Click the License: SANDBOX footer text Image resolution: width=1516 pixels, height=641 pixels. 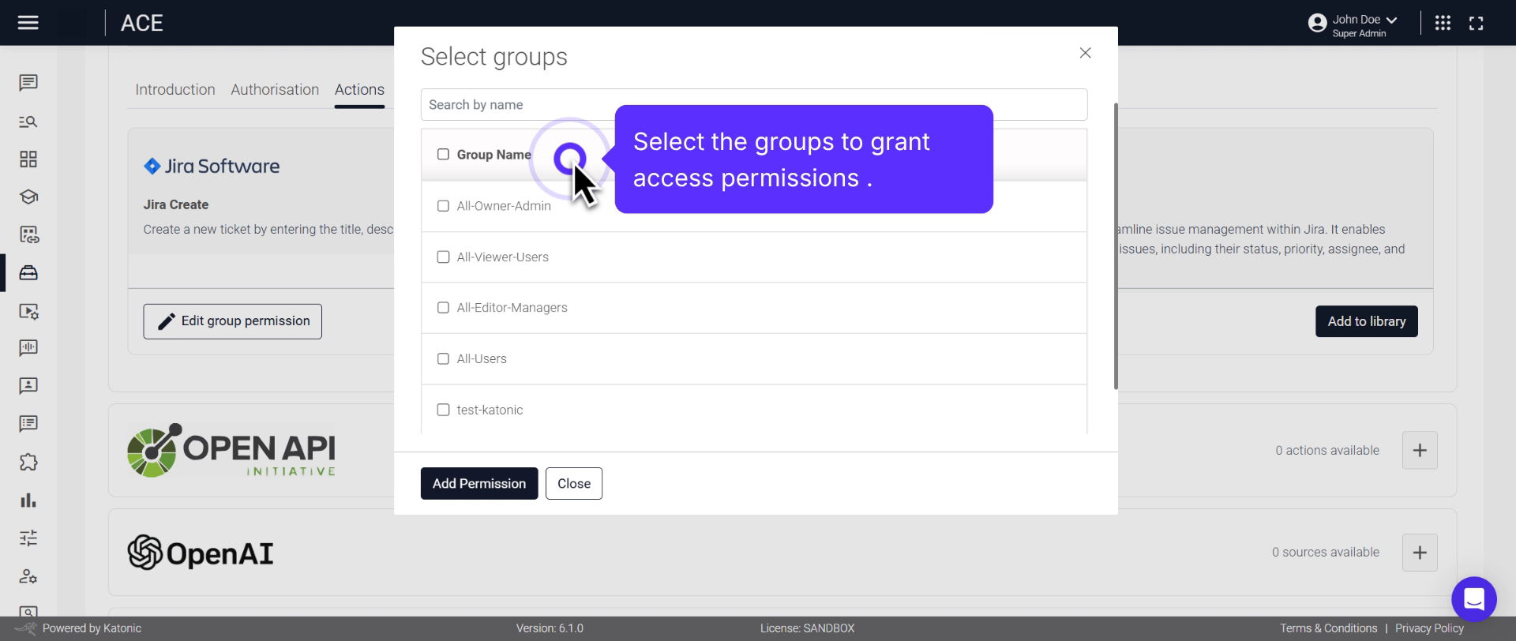point(807,628)
